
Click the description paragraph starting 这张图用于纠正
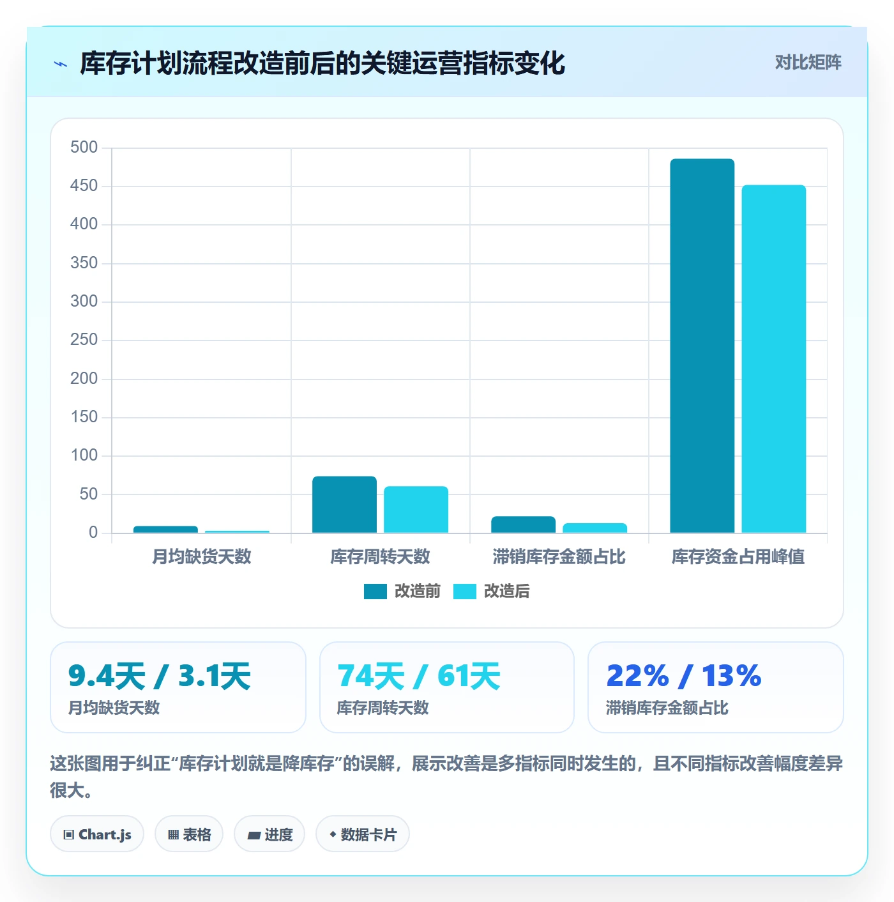click(446, 777)
